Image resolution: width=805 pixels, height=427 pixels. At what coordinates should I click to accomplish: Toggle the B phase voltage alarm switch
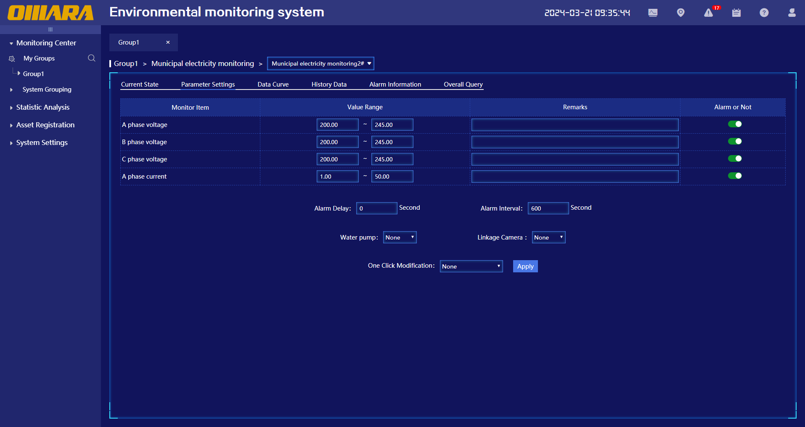pos(735,141)
